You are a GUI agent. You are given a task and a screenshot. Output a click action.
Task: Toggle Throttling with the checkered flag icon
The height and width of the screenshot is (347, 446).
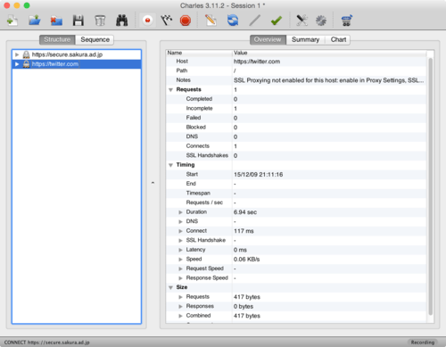point(167,21)
